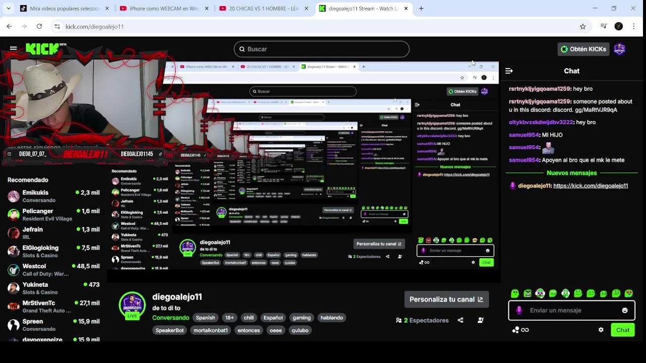Jump to Nuevos mensajes in chat
The image size is (646, 363).
571,173
